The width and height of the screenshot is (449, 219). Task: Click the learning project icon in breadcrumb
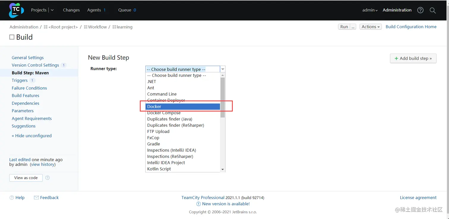coord(114,27)
